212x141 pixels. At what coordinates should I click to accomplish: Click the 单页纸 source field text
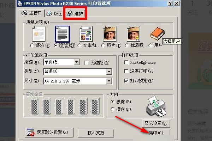point(51,62)
